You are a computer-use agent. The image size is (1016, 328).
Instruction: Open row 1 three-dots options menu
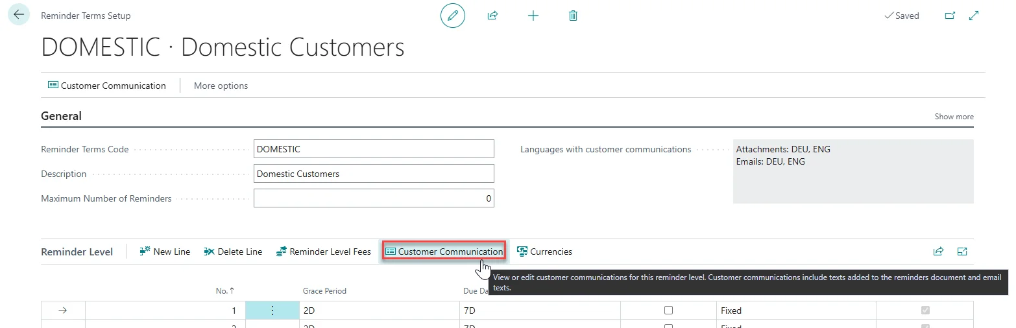[272, 310]
